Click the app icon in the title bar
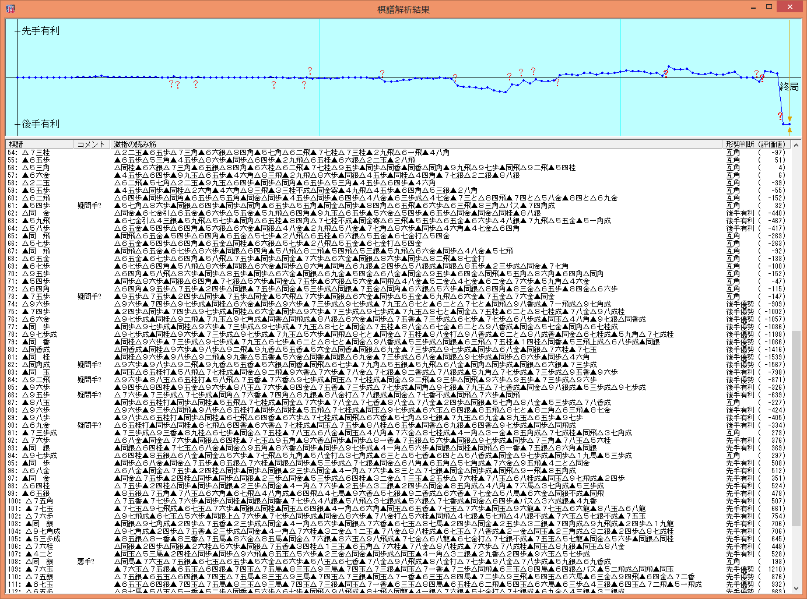 (x=10, y=8)
